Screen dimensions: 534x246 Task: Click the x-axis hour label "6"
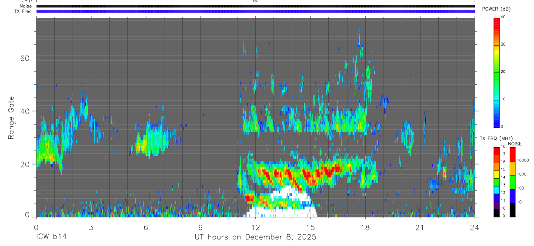tap(146, 227)
